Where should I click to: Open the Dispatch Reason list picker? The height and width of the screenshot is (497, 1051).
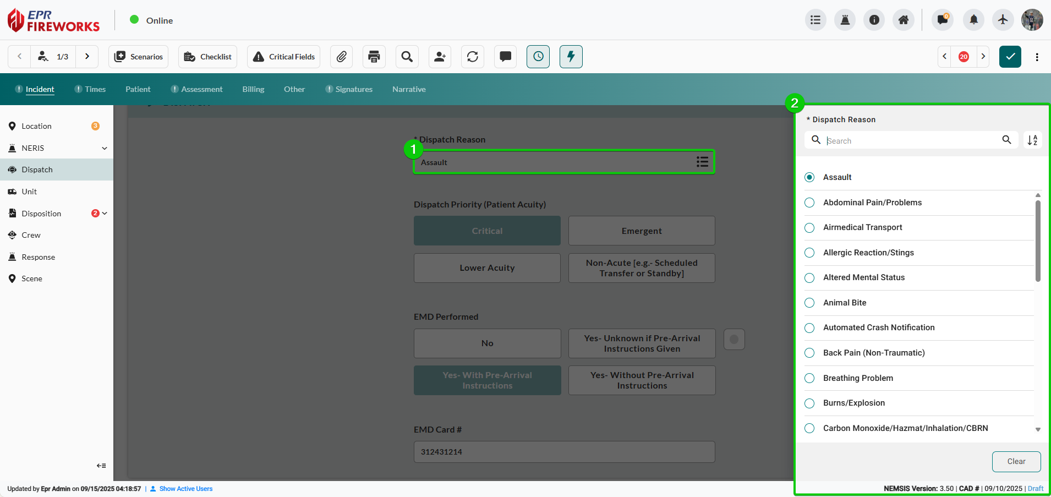pos(702,162)
